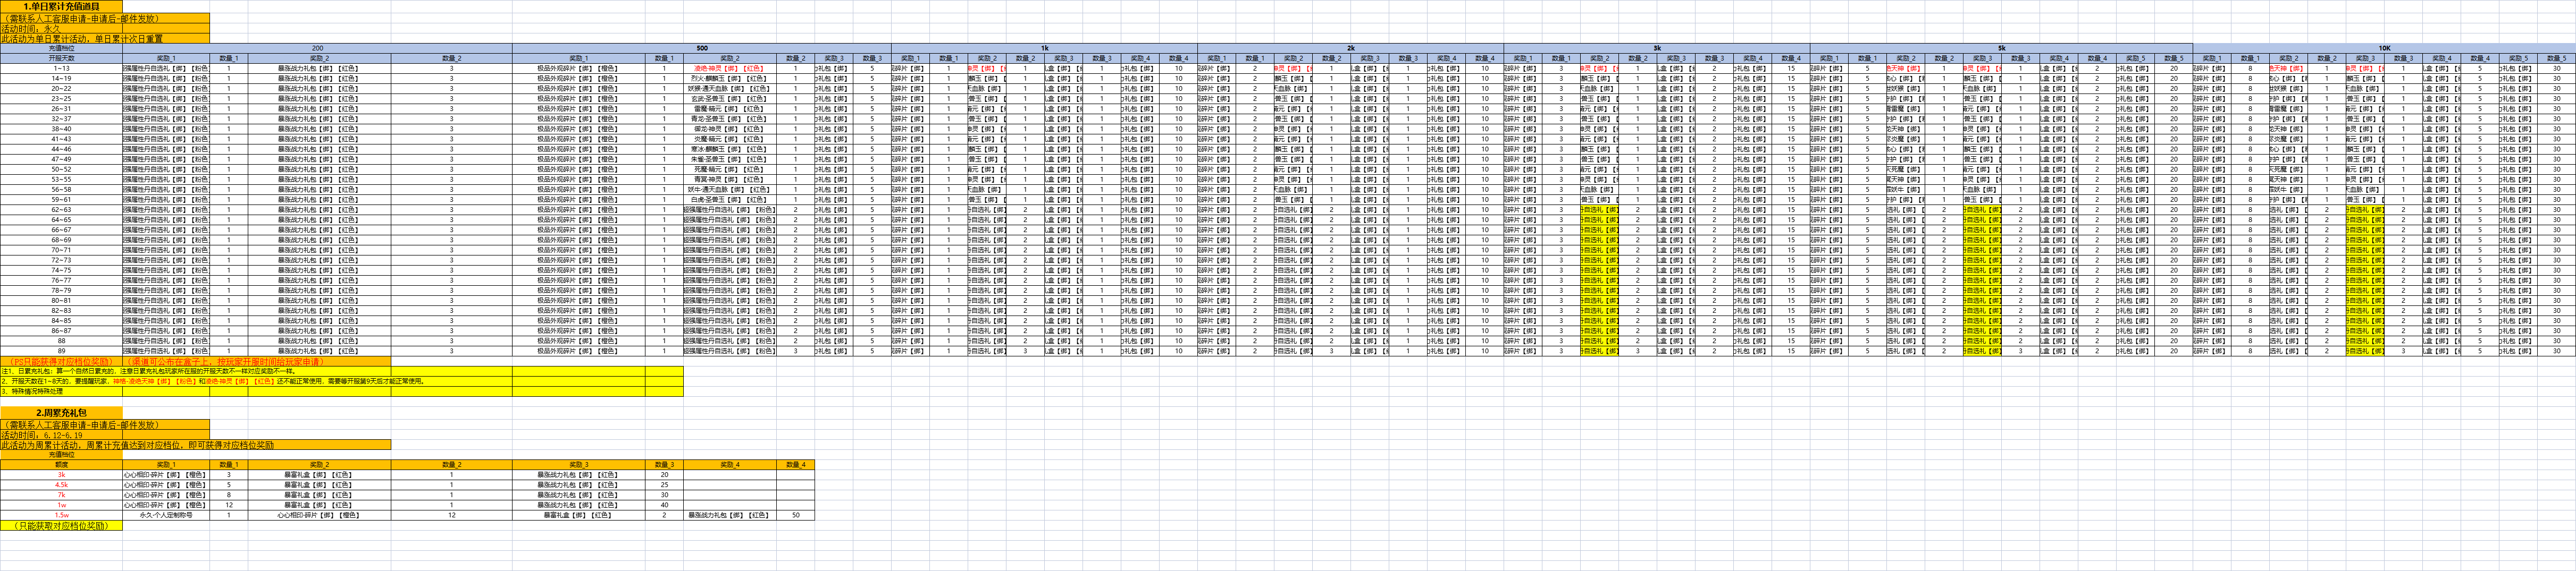Click the red PS只能获得对应档位奖励 note cell

coord(61,361)
